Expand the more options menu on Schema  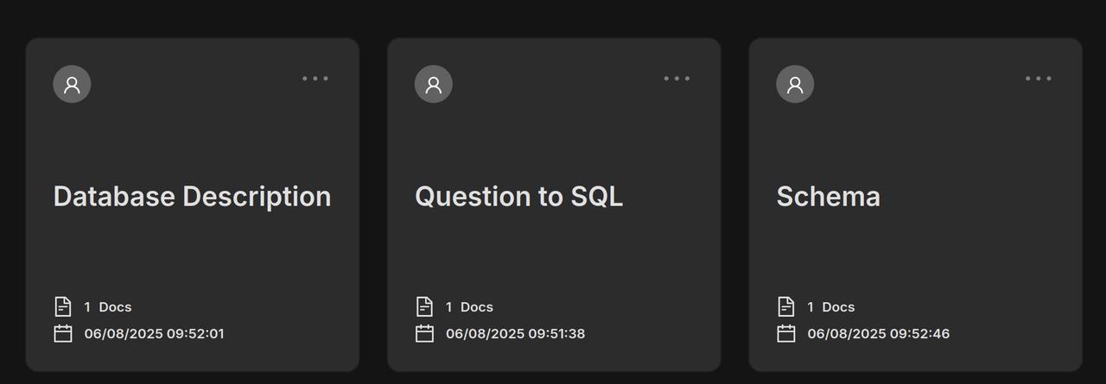pos(1039,79)
